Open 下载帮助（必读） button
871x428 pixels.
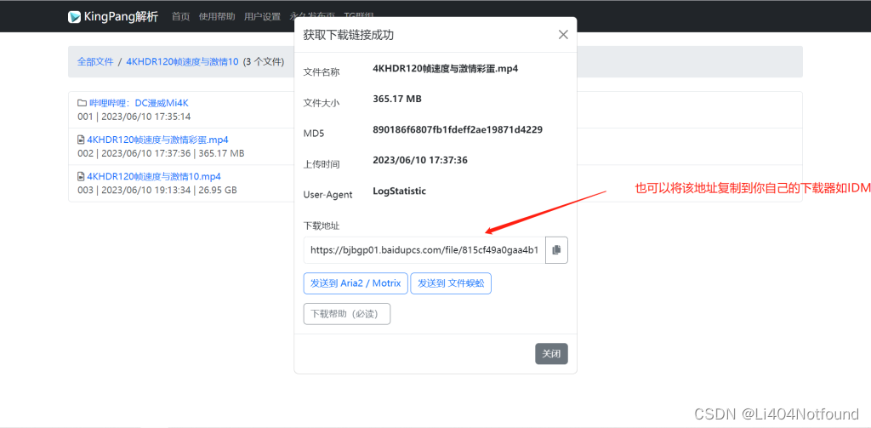pyautogui.click(x=347, y=313)
